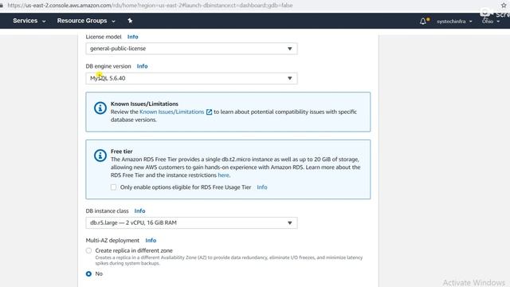Click info icon in Known Issues box
510x287 pixels.
(x=100, y=108)
